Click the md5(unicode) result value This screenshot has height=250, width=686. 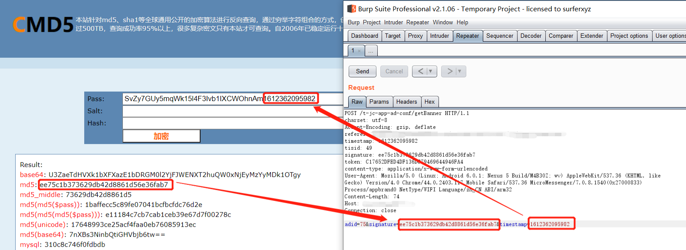(133, 224)
